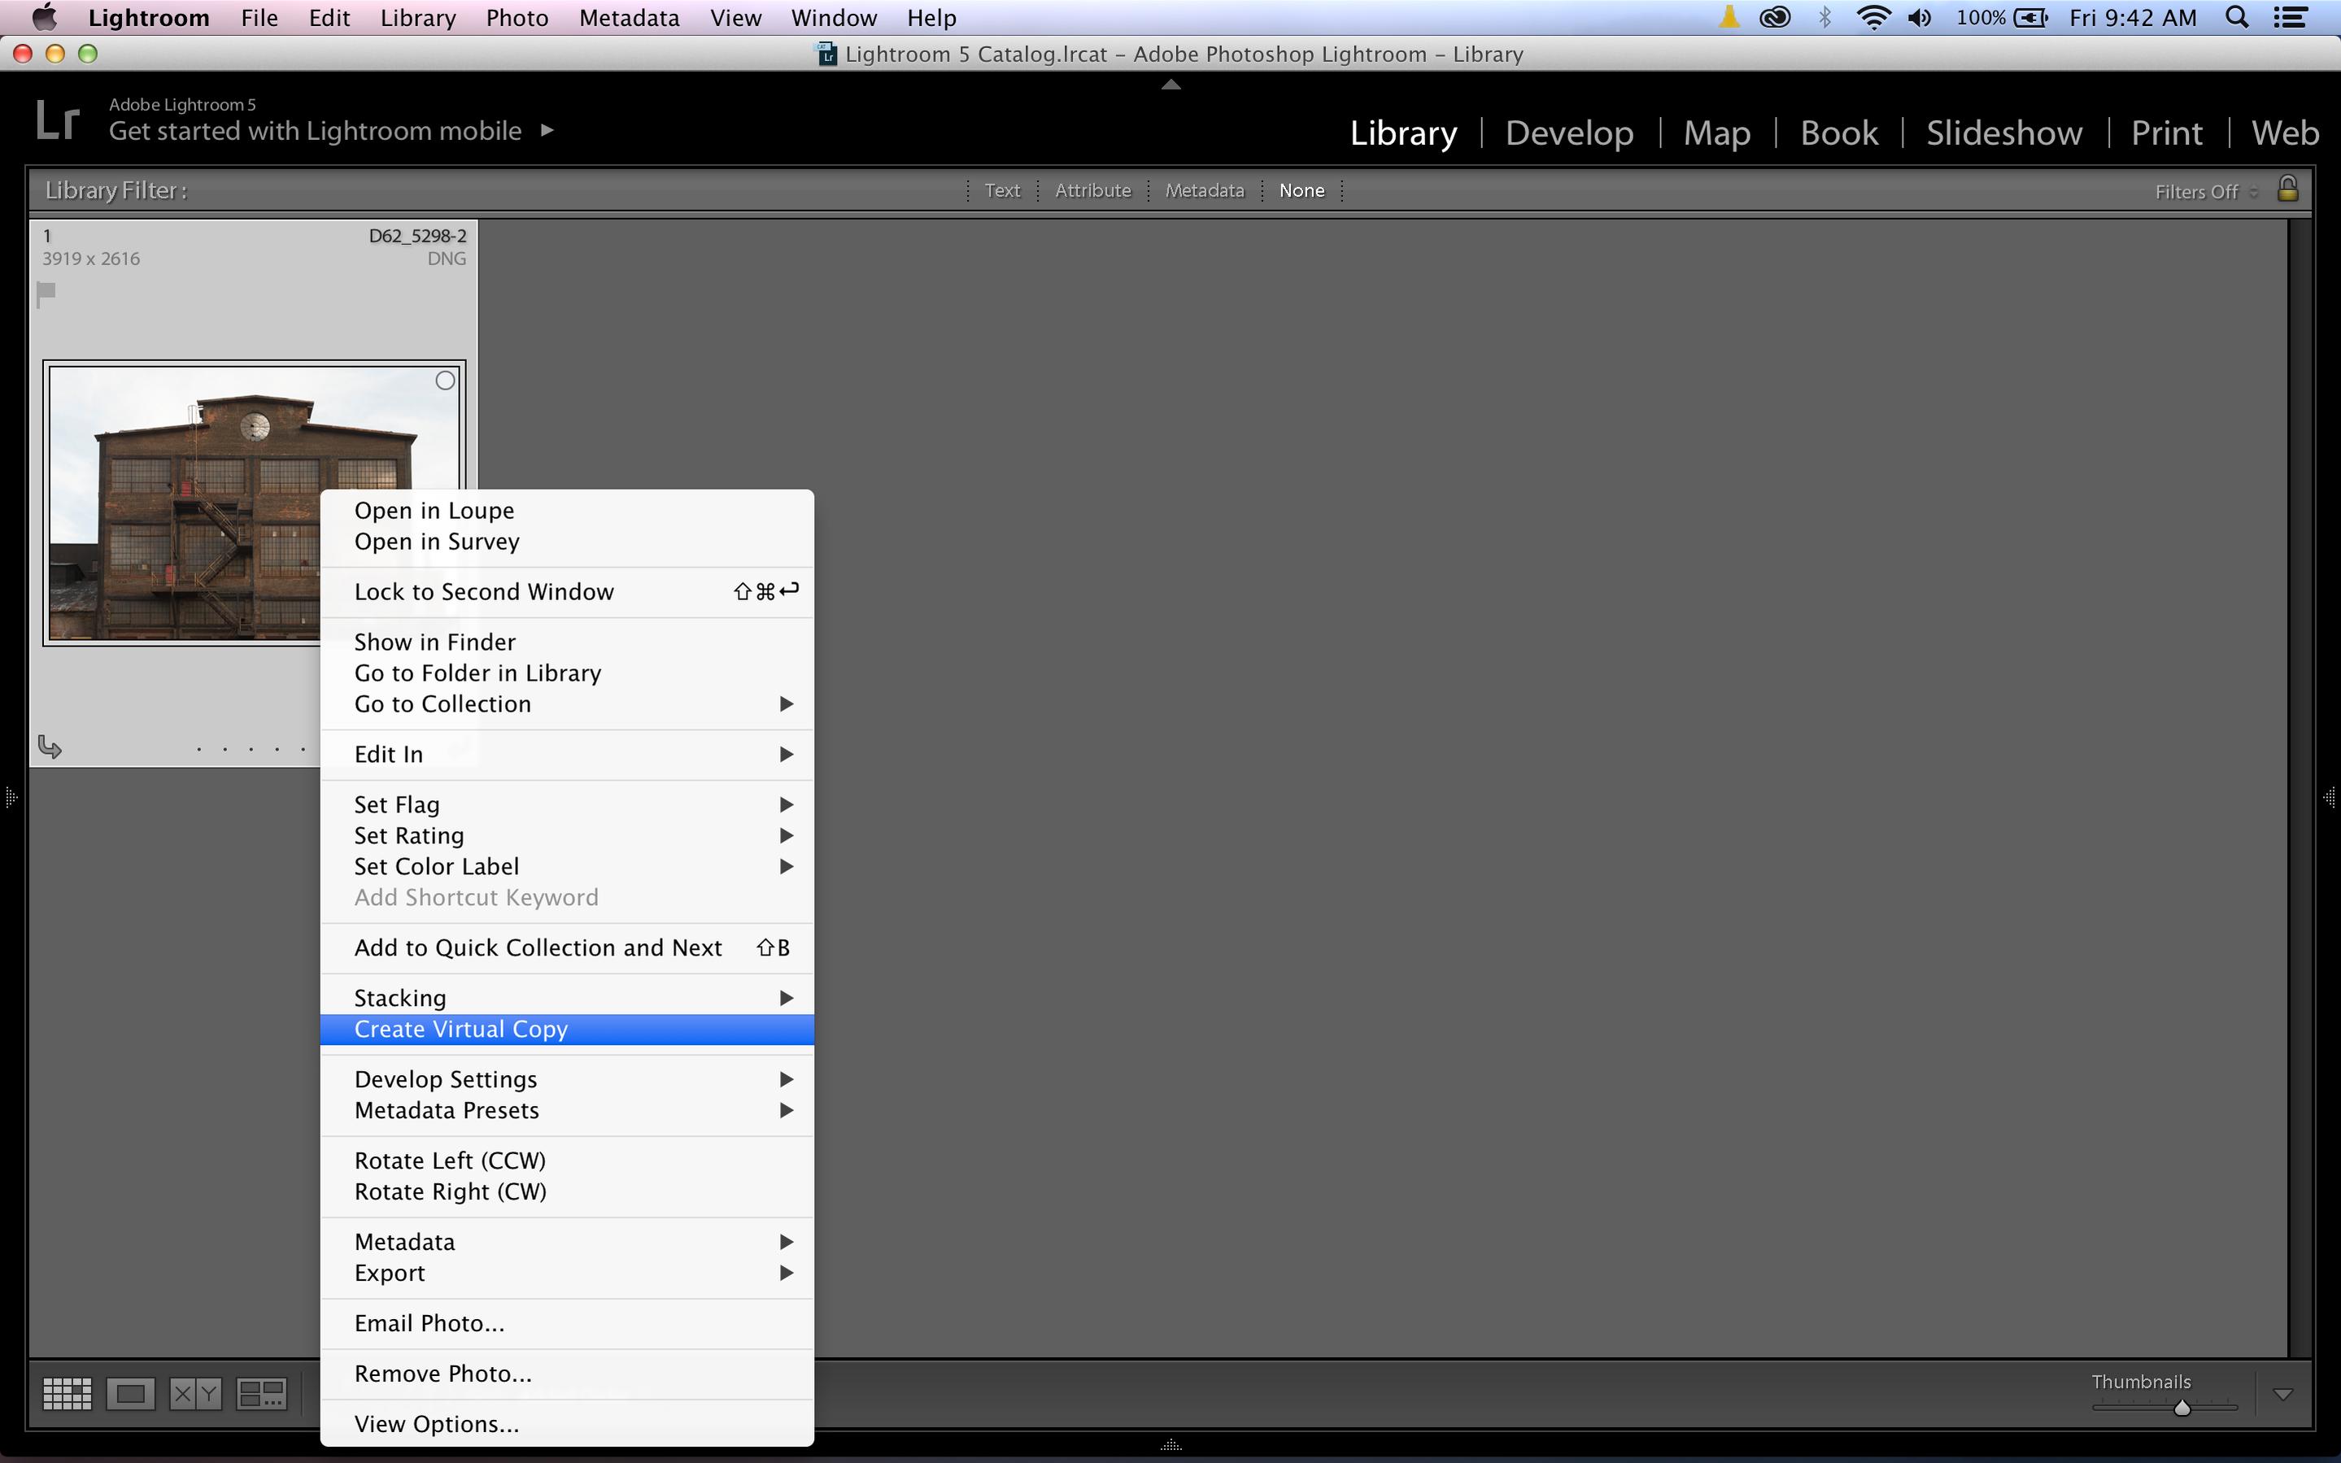Toggle Quick Collection circle on thumbnail
The width and height of the screenshot is (2341, 1463).
(x=445, y=381)
